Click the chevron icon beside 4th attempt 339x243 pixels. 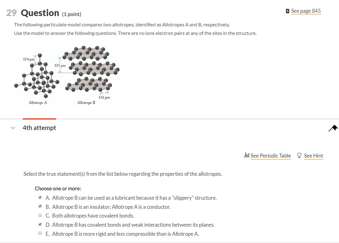pos(13,128)
